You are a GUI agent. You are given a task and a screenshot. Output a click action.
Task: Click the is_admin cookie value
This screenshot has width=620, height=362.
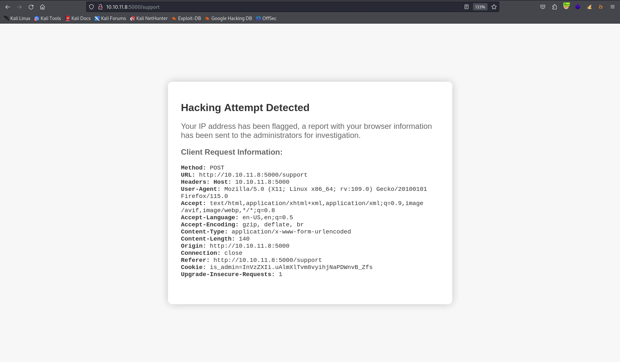tap(291, 267)
